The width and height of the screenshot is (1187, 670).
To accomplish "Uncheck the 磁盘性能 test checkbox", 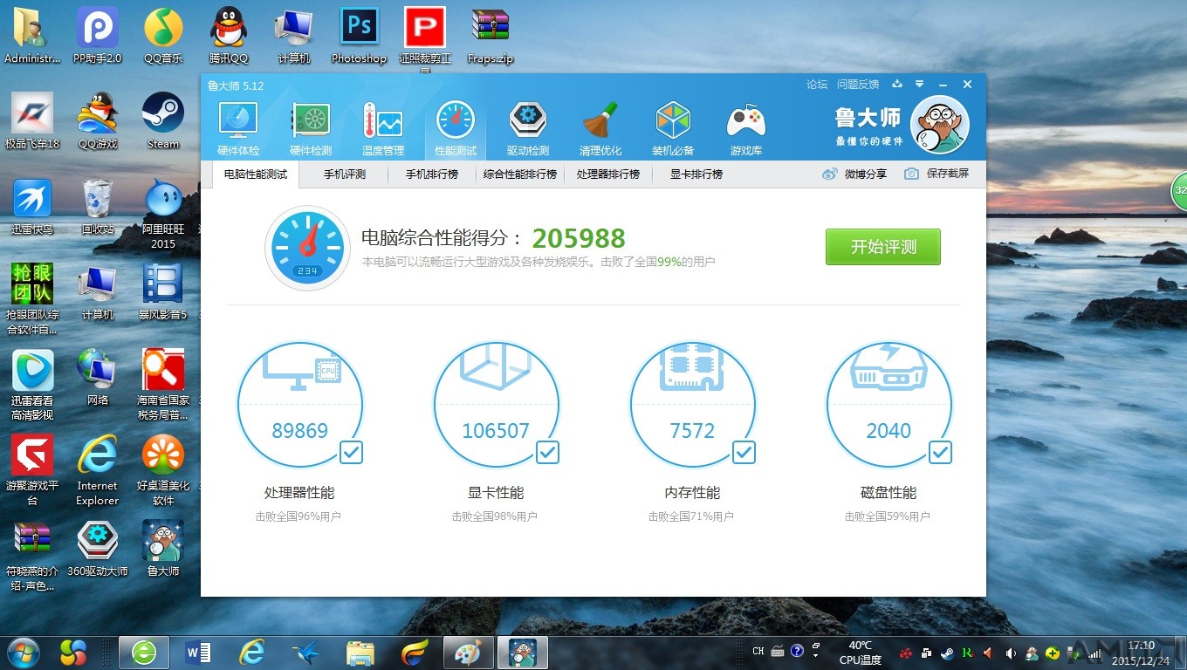I will (940, 452).
